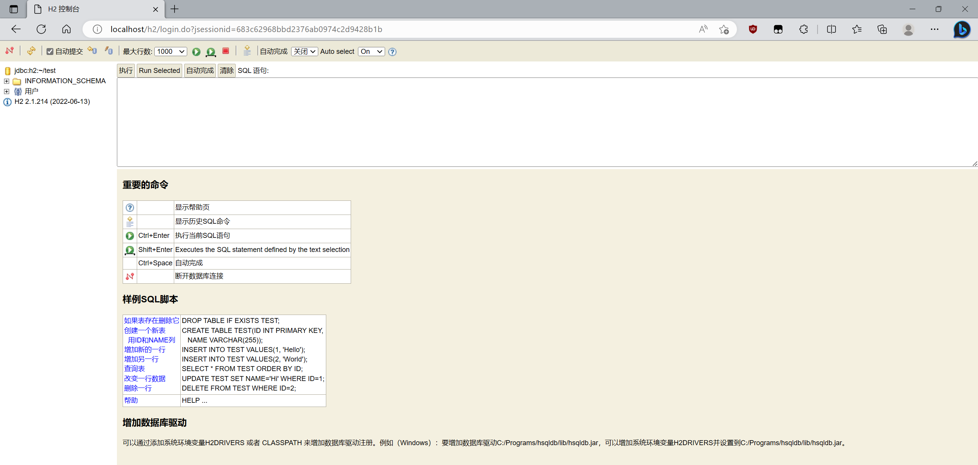Image resolution: width=978 pixels, height=465 pixels.
Task: Click the commit icon in toolbar
Action: pyautogui.click(x=109, y=51)
